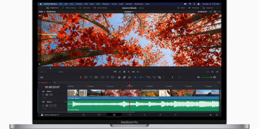Toggle Loop playback button
Screen dimensions: 259x129
point(138,72)
